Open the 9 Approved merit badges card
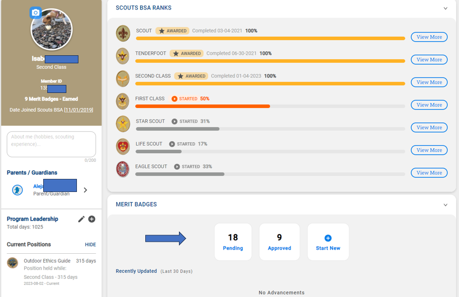This screenshot has width=459, height=297. pos(280,242)
